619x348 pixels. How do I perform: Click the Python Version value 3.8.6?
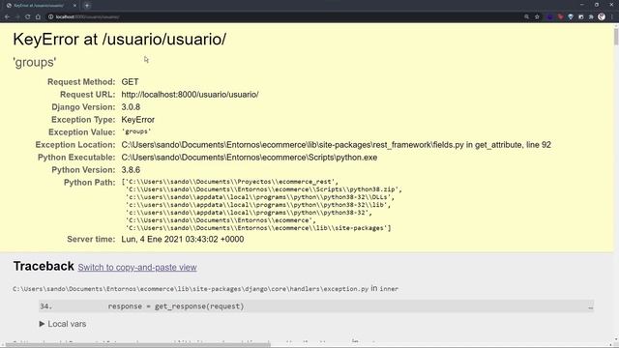click(x=131, y=170)
